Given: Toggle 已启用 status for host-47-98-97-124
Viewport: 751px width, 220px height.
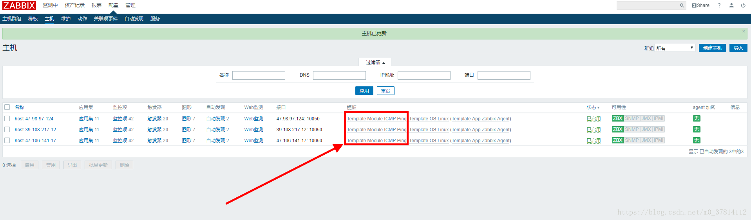Looking at the screenshot, I should [x=594, y=119].
